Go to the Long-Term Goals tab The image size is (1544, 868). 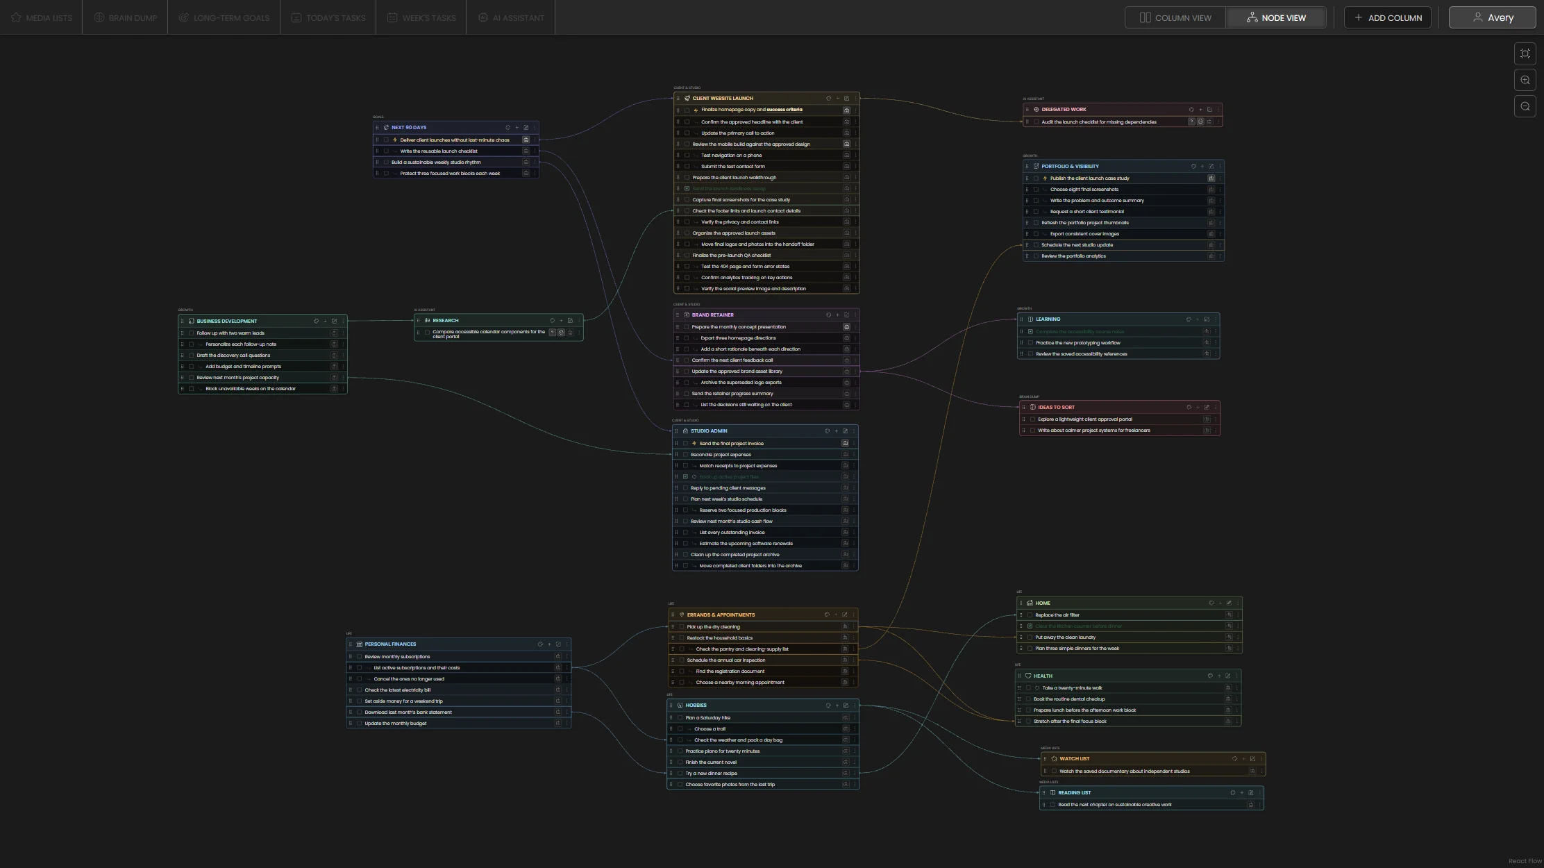click(224, 17)
